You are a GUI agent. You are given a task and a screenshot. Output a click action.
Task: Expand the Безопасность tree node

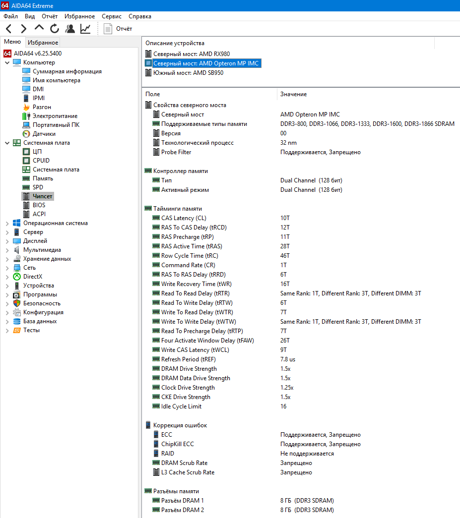pos(7,303)
